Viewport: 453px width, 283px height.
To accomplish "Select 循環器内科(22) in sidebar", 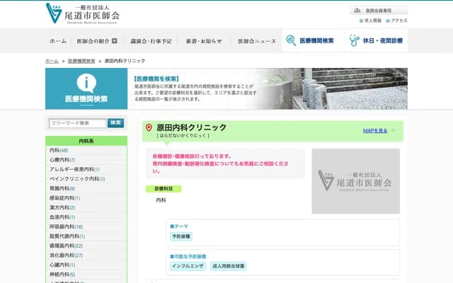I will (66, 246).
